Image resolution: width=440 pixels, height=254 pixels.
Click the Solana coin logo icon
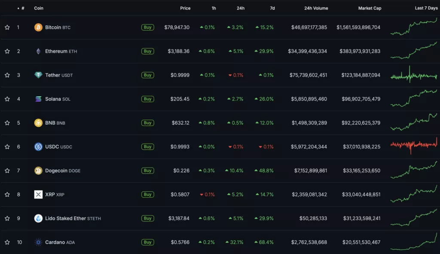pyautogui.click(x=38, y=99)
